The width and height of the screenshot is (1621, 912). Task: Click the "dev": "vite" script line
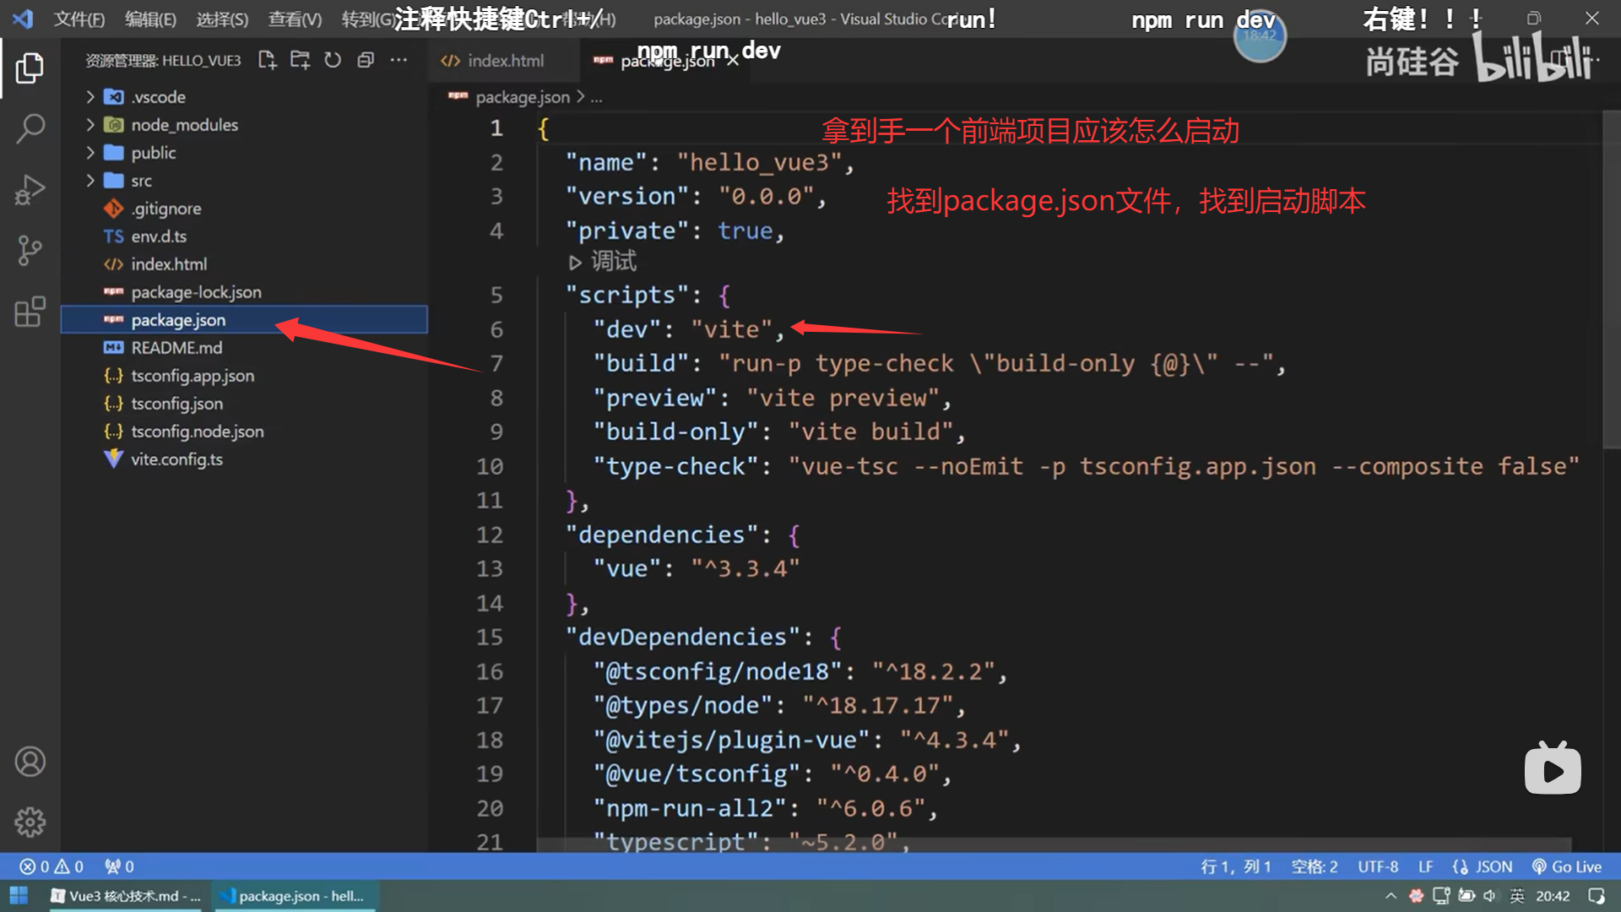(688, 329)
